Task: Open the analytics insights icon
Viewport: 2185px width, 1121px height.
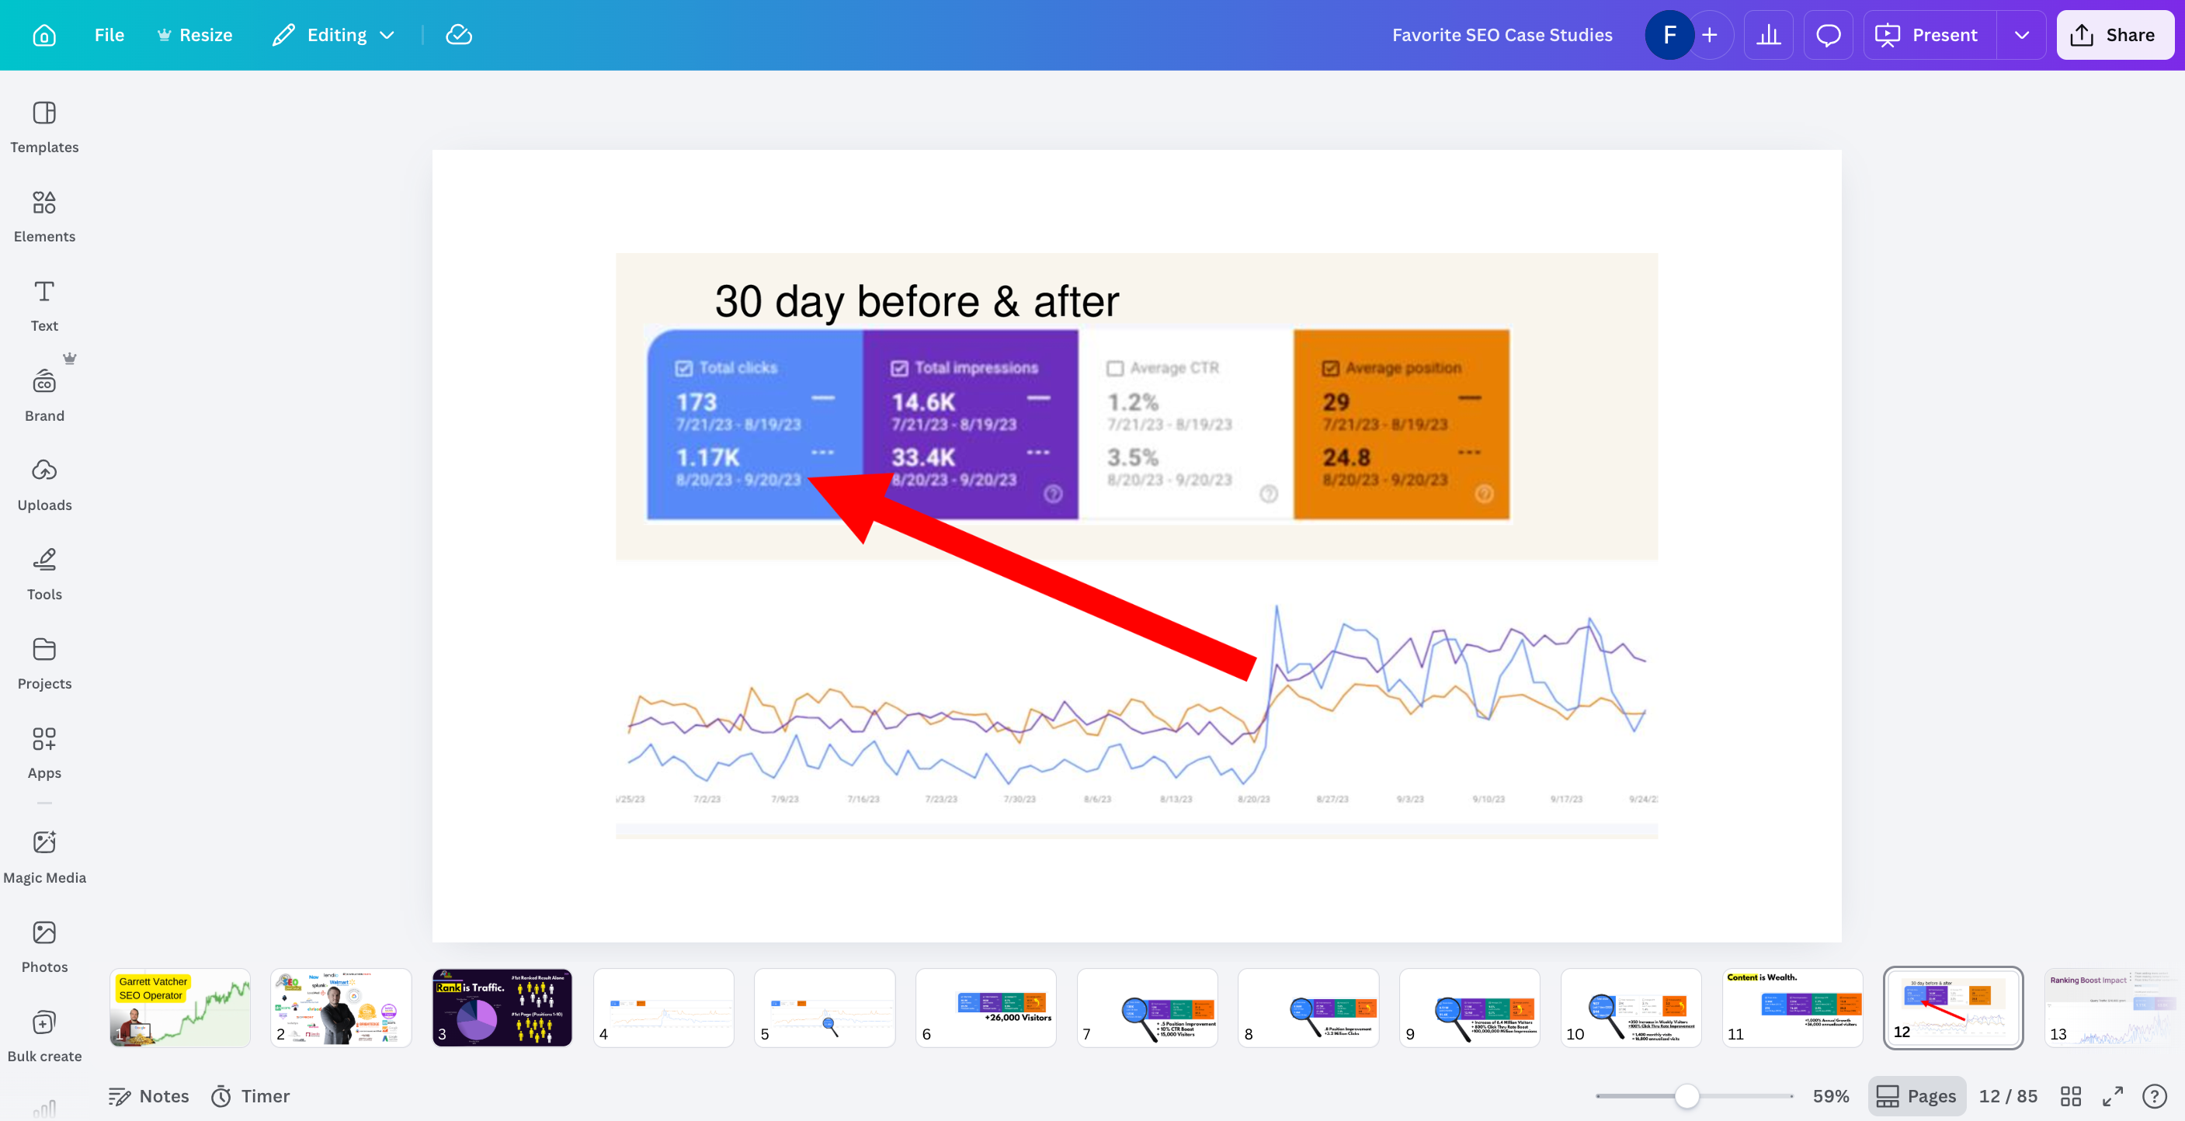Action: point(1768,35)
